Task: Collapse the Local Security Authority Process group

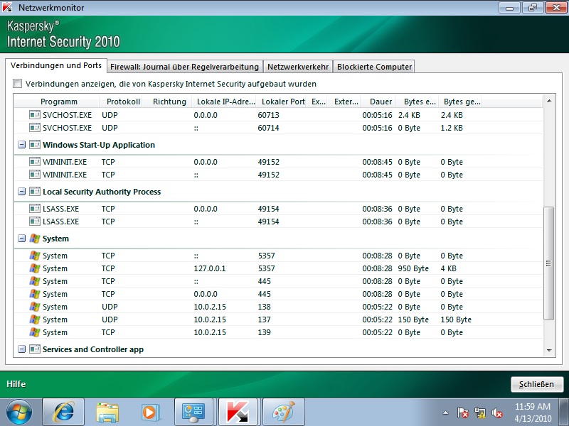Action: click(22, 192)
